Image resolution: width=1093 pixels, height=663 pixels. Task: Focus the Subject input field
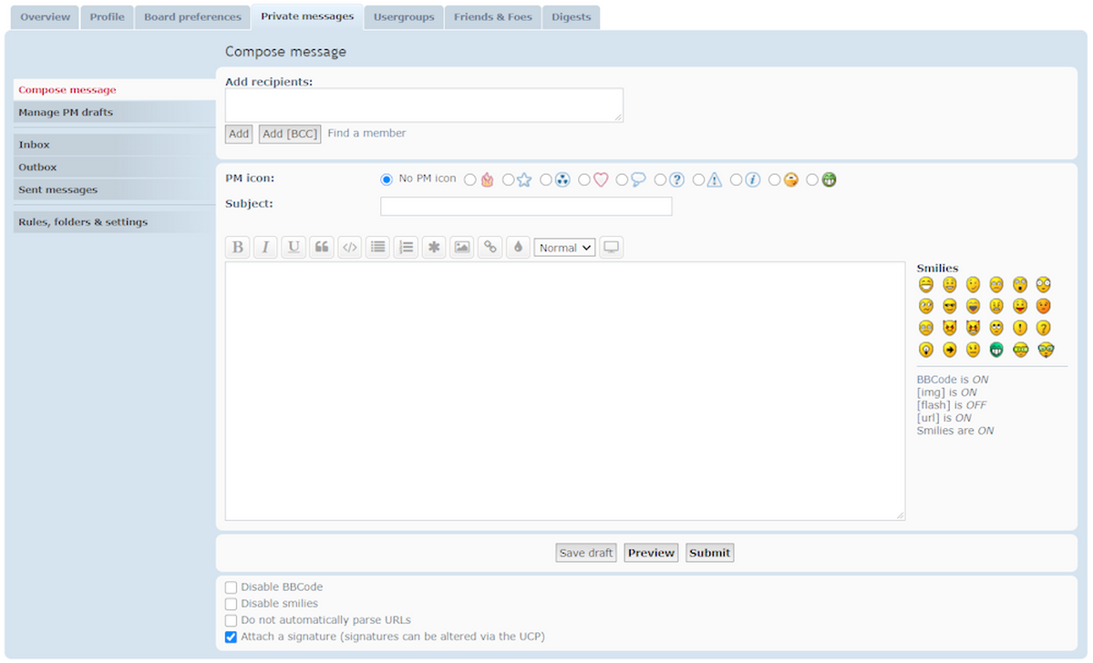point(526,206)
